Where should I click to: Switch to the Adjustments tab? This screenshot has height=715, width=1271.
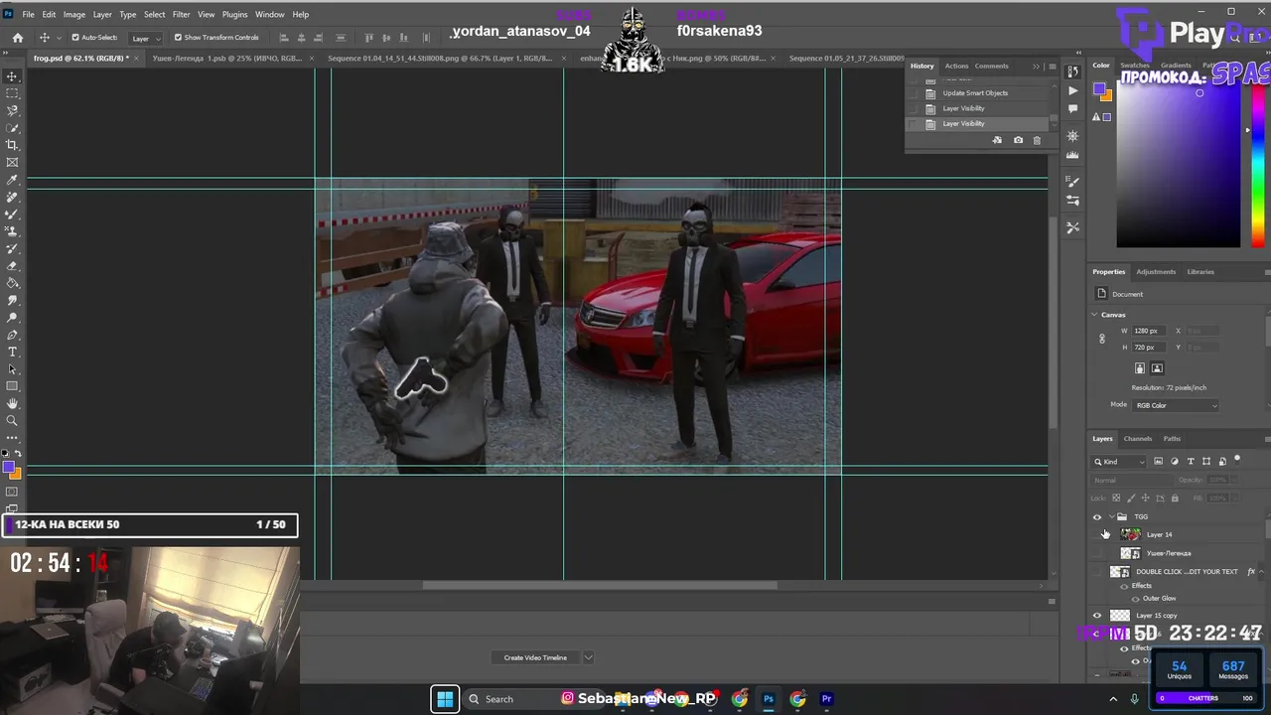point(1156,272)
